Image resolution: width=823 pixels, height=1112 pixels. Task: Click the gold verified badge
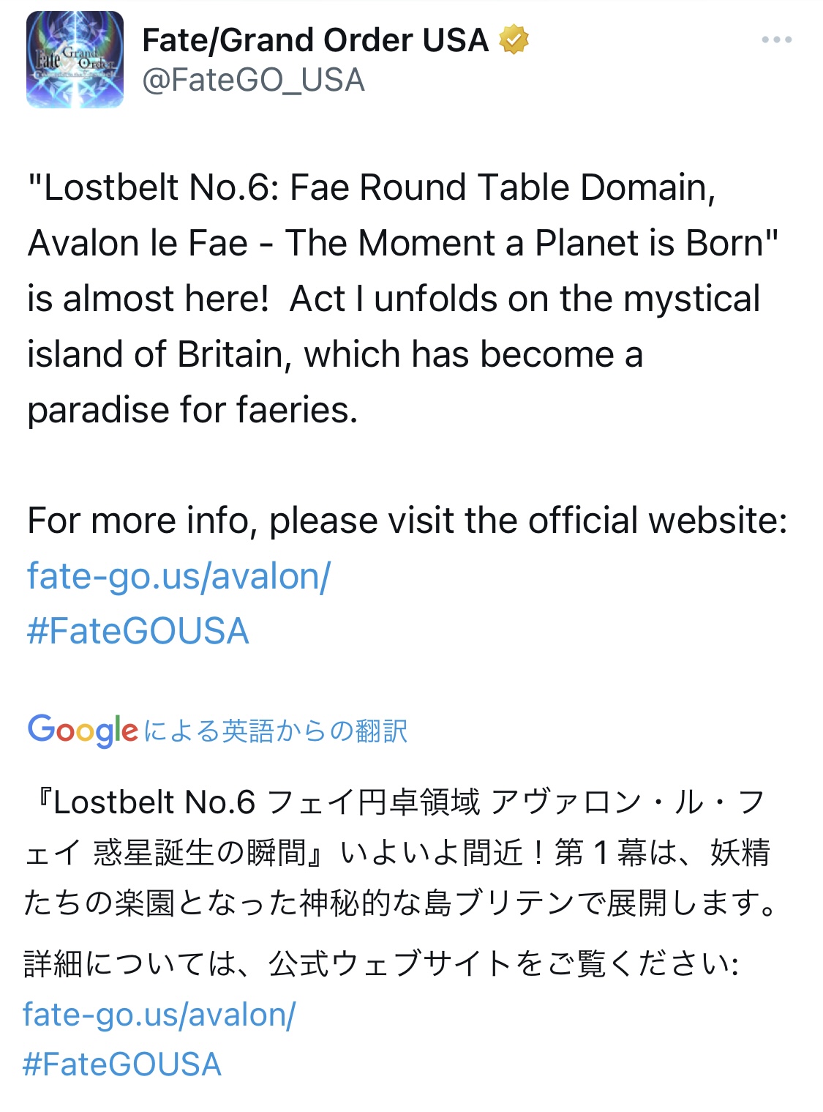coord(514,40)
